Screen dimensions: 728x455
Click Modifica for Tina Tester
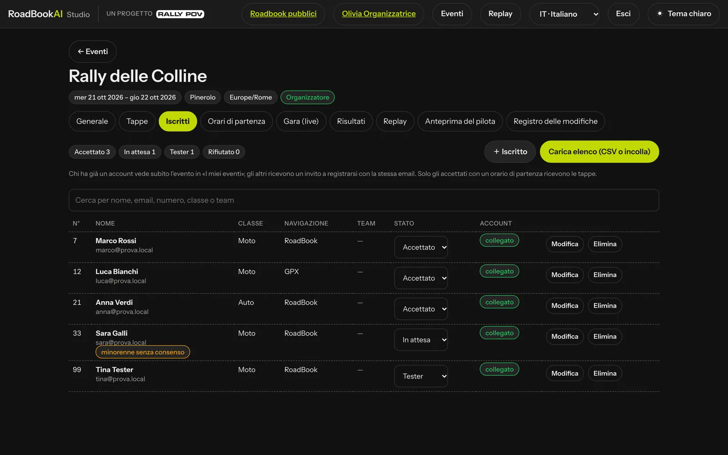565,374
